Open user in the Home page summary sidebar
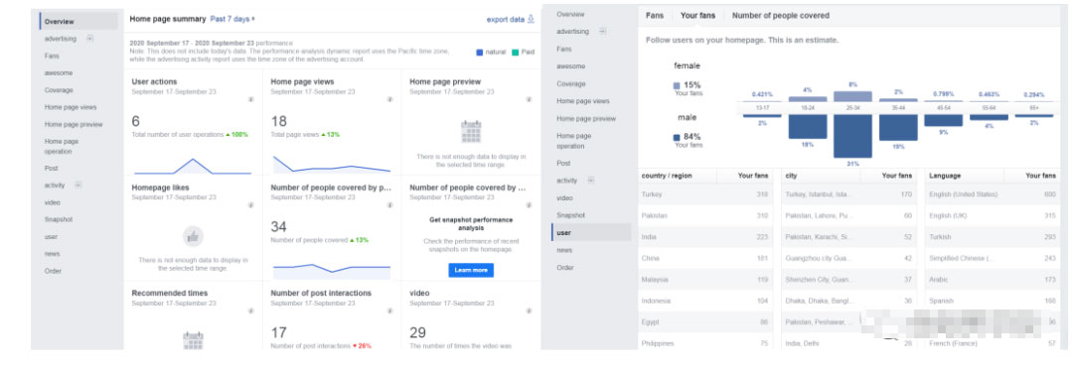The height and width of the screenshot is (371, 1073). point(52,236)
